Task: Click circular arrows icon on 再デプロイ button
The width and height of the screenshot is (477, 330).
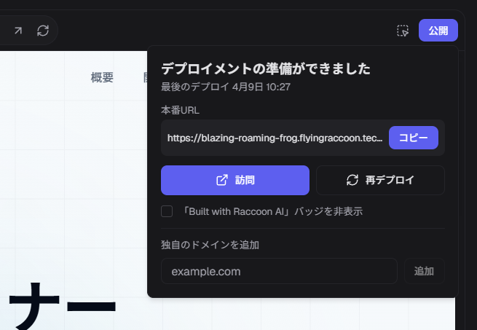Action: point(352,180)
